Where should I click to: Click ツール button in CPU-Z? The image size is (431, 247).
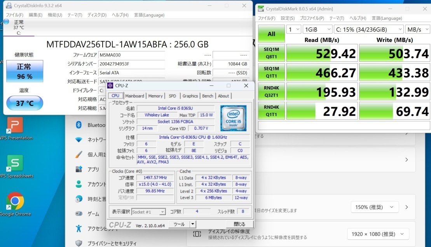point(179,224)
